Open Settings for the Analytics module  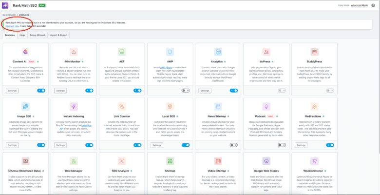pyautogui.click(x=205, y=91)
